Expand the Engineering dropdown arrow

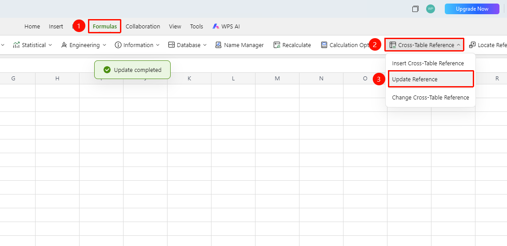click(104, 45)
